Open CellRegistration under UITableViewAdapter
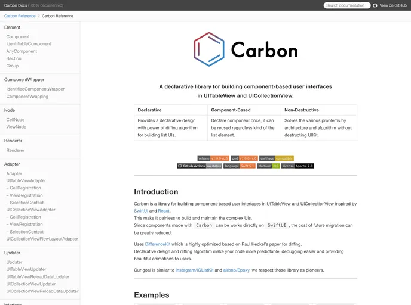411x305 pixels. coord(23,188)
